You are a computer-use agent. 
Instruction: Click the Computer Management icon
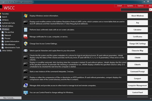pos(26,85)
